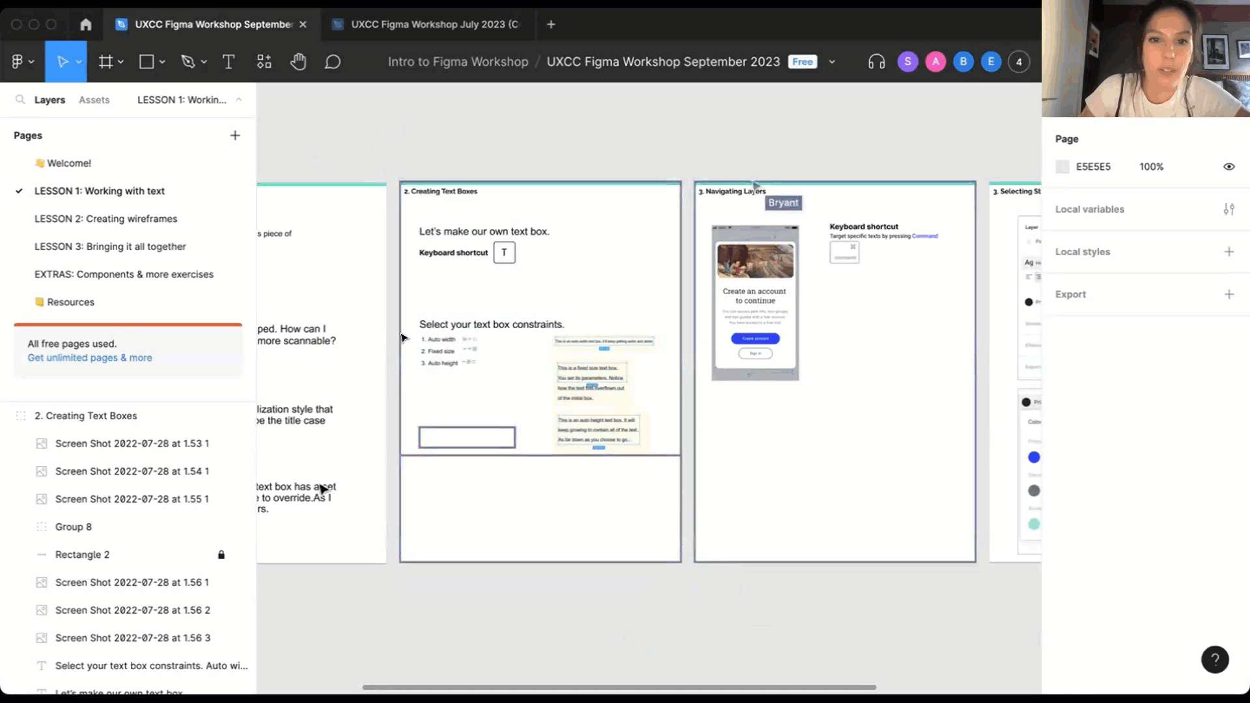1250x703 pixels.
Task: Click the page background color swatch
Action: click(x=1062, y=167)
